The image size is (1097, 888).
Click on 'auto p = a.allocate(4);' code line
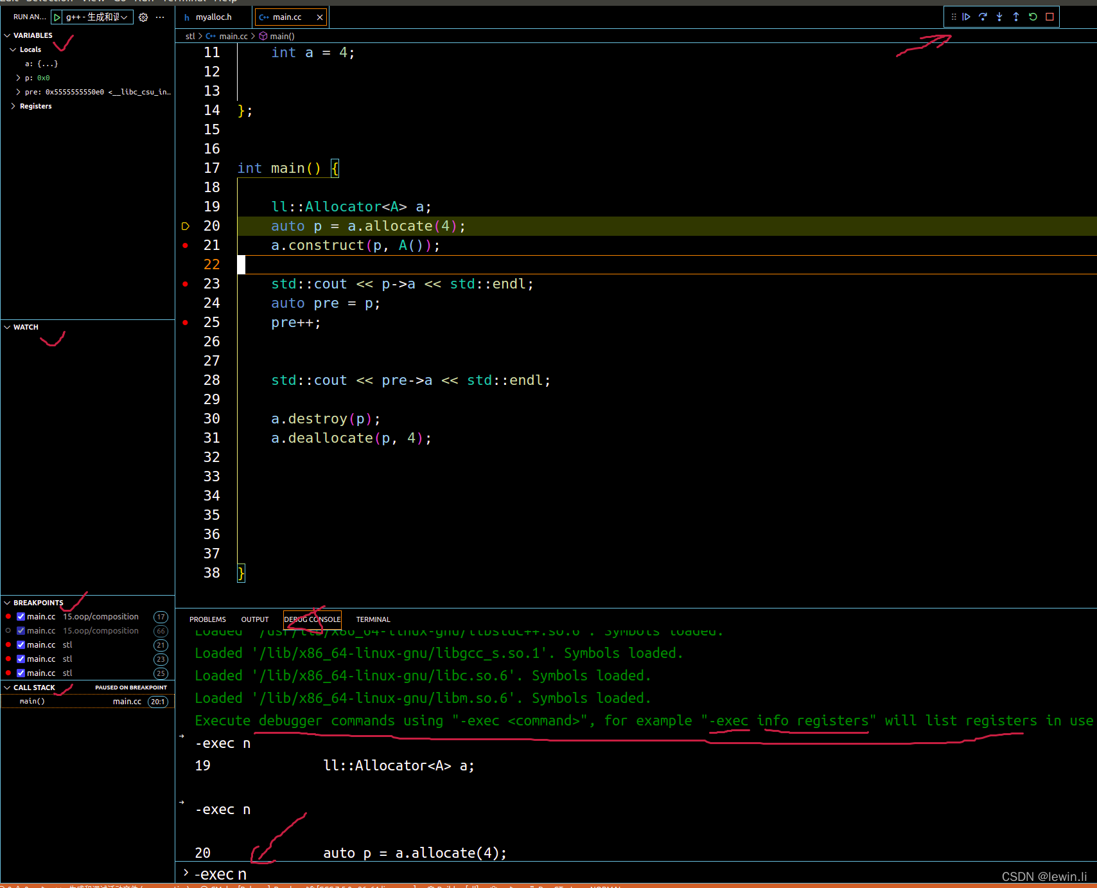[x=368, y=226]
